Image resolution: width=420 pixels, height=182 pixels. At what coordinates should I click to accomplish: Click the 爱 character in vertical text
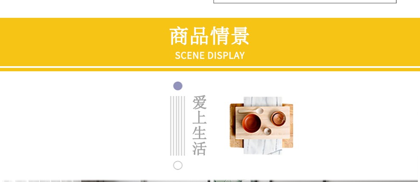point(199,102)
